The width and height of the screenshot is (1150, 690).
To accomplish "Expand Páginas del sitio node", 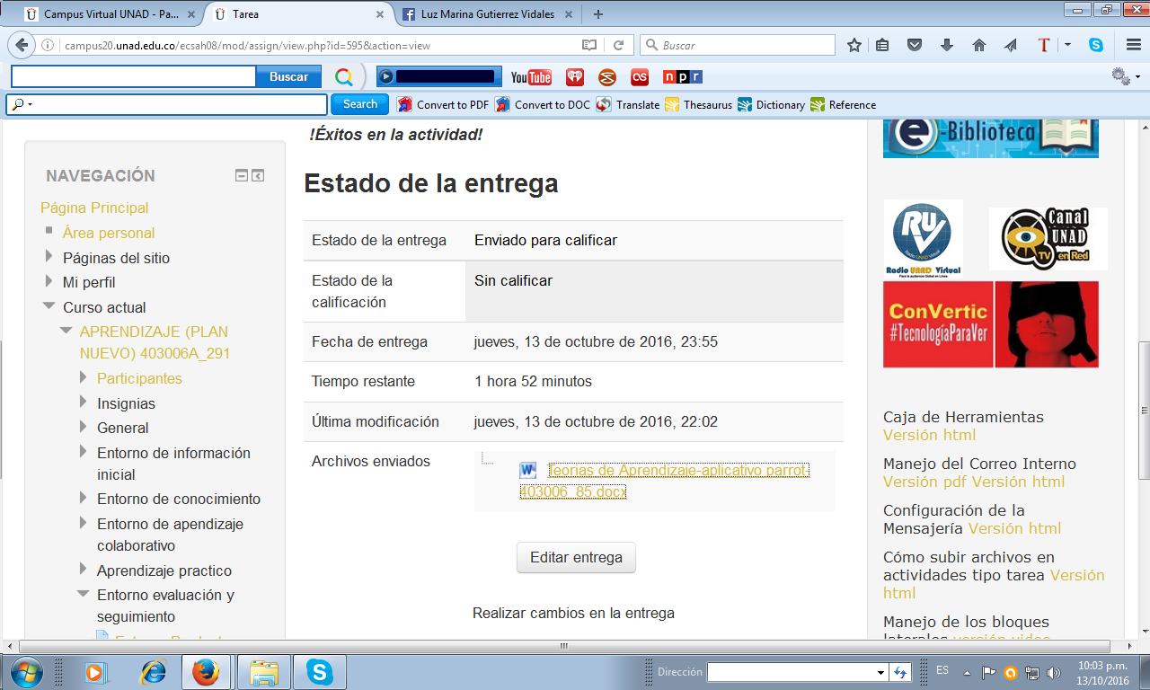I will 49,257.
